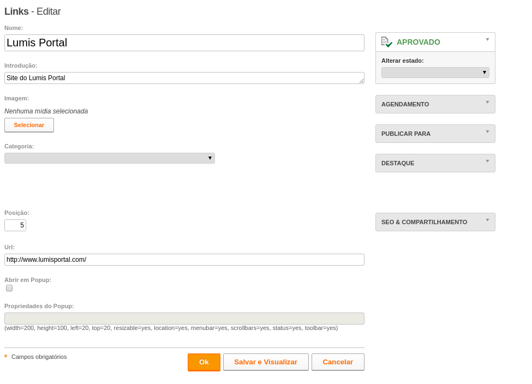Expand the AGENDAMENTO panel

(435, 104)
